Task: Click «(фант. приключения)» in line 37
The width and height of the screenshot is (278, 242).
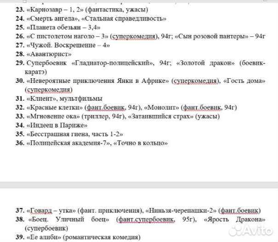Action: (x=111, y=210)
